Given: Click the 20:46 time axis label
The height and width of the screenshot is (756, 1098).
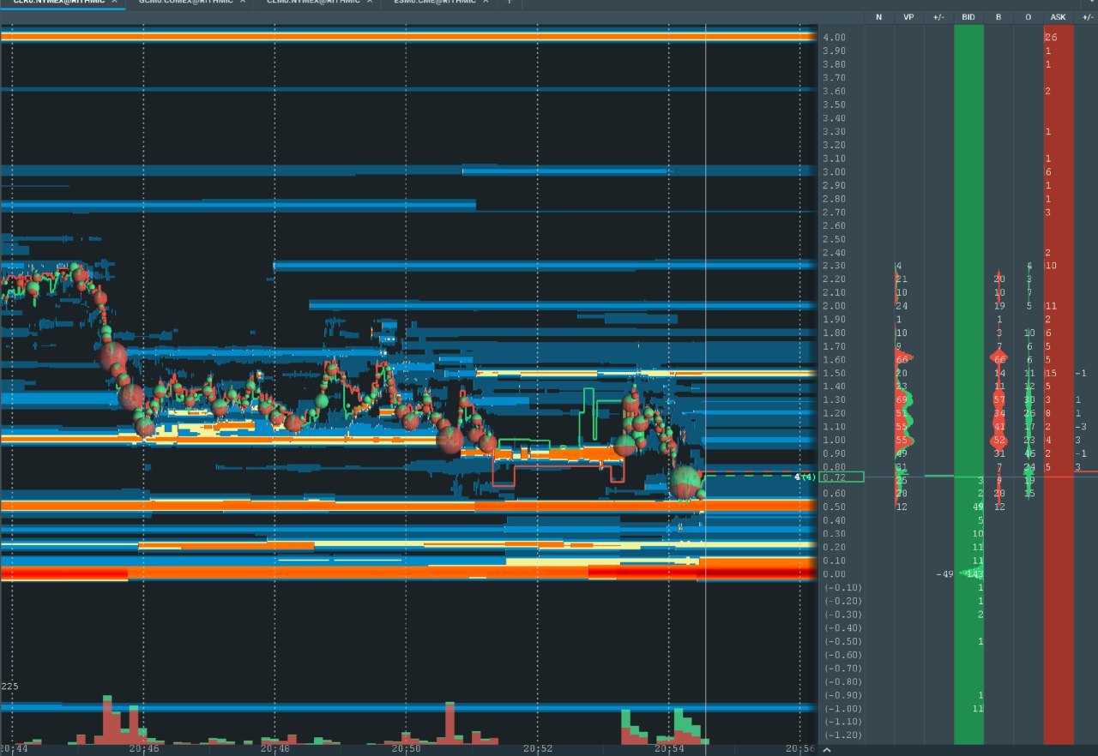Looking at the screenshot, I should pos(142,748).
